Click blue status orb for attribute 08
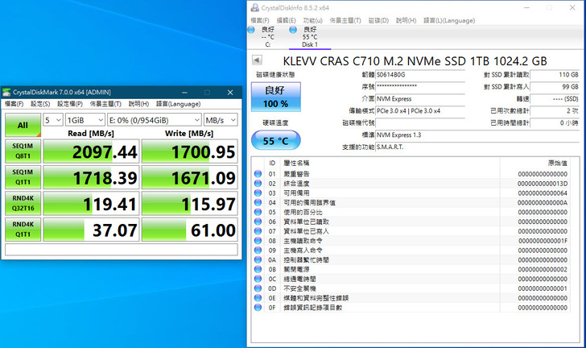Screen dimensions: 586x348 coord(258,240)
